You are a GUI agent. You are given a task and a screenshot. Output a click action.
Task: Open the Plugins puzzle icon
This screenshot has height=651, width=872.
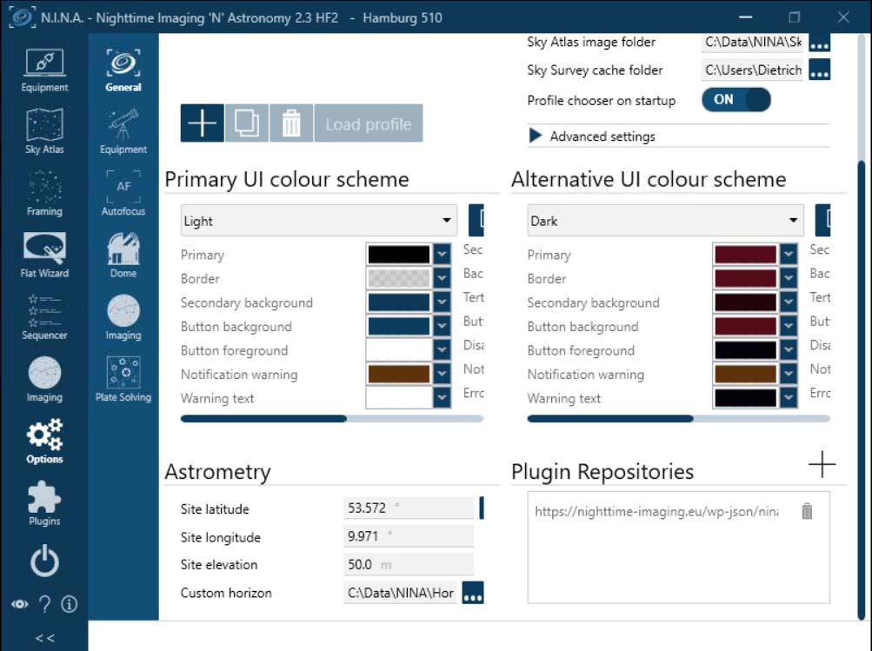click(x=44, y=502)
